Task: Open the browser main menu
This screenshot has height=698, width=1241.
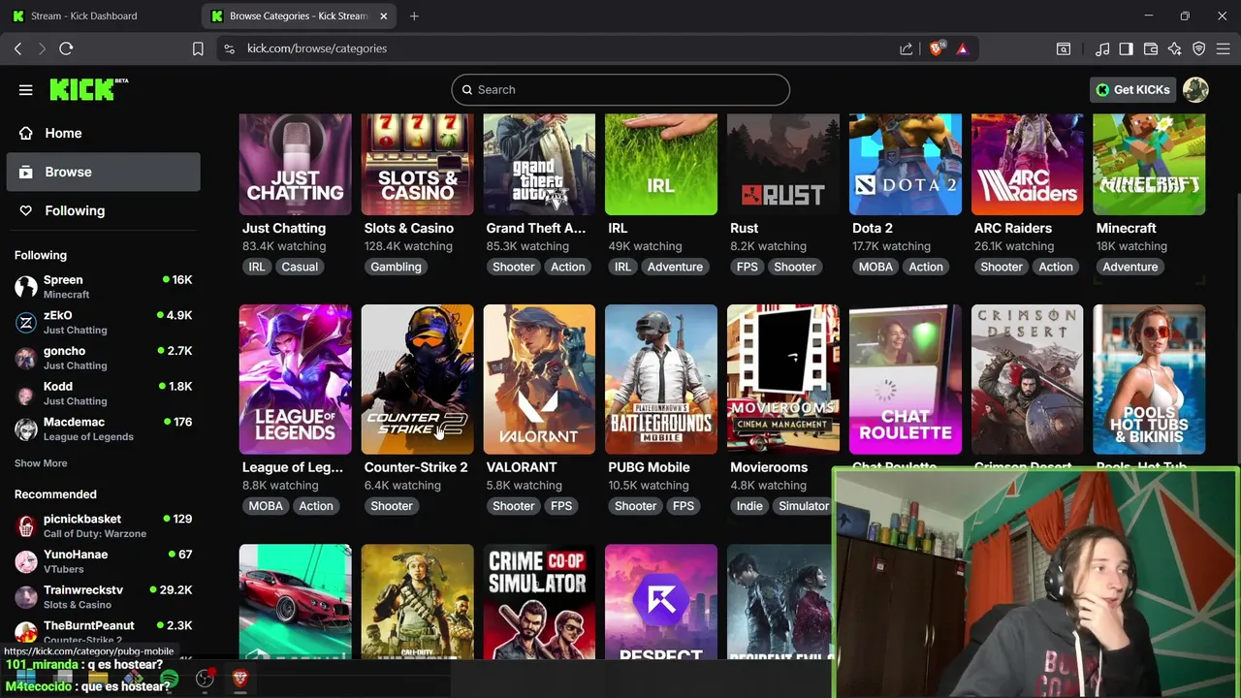Action: pyautogui.click(x=1224, y=48)
